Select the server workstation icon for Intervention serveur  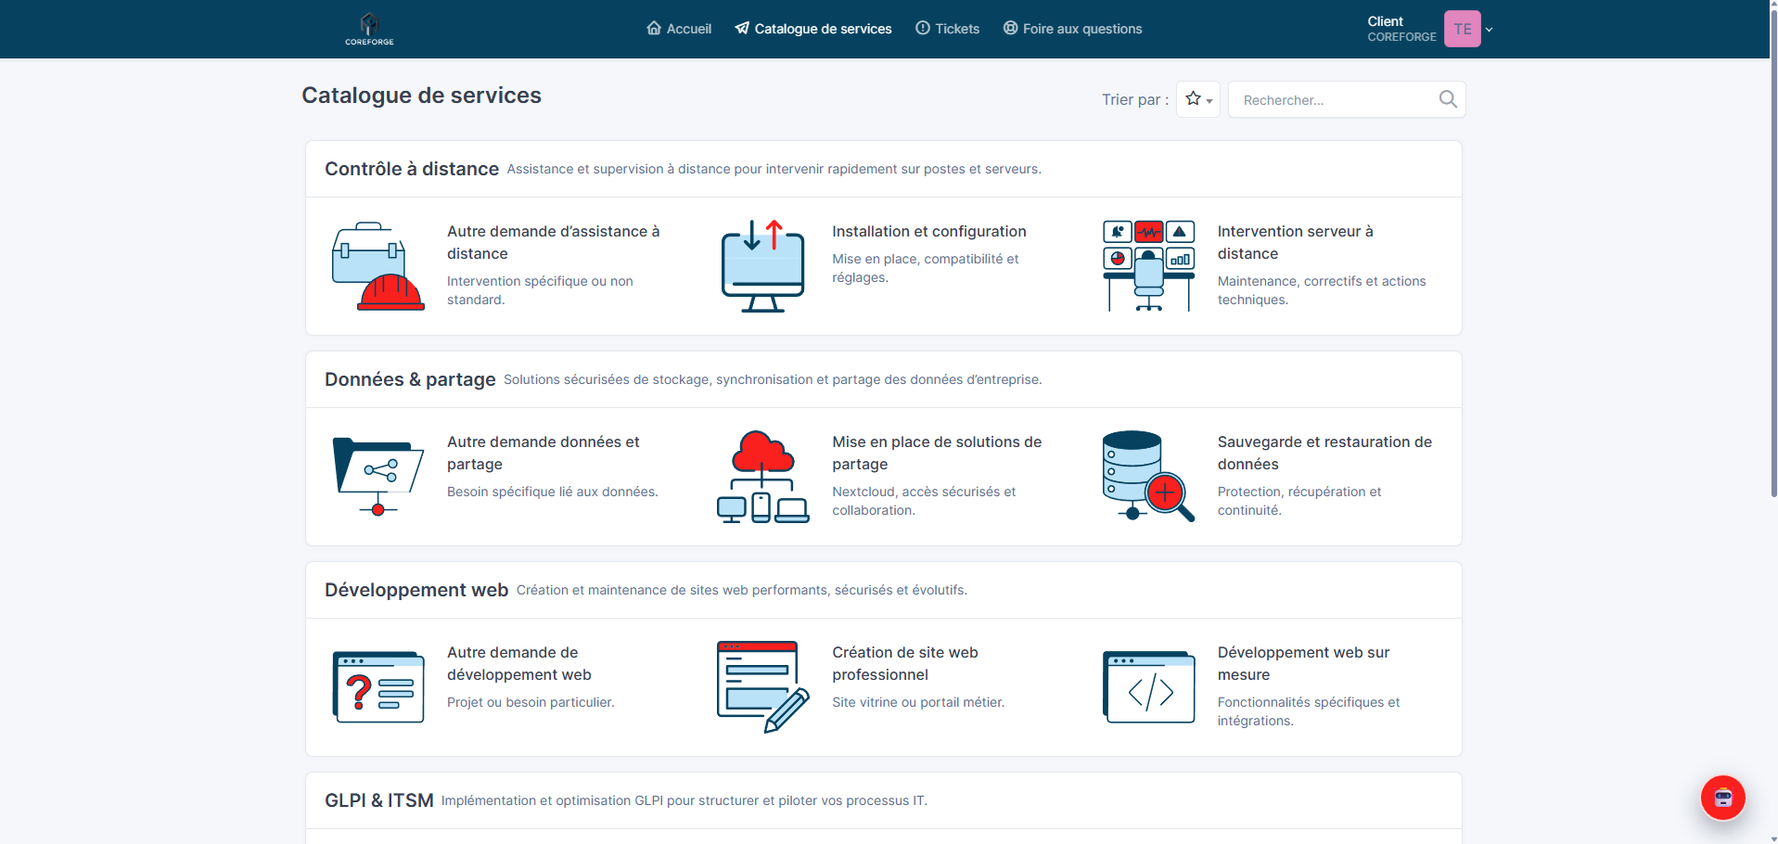1148,266
